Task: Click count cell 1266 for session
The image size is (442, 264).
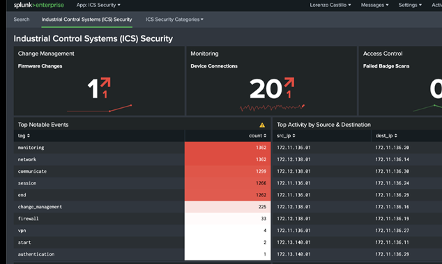Action: 228,183
